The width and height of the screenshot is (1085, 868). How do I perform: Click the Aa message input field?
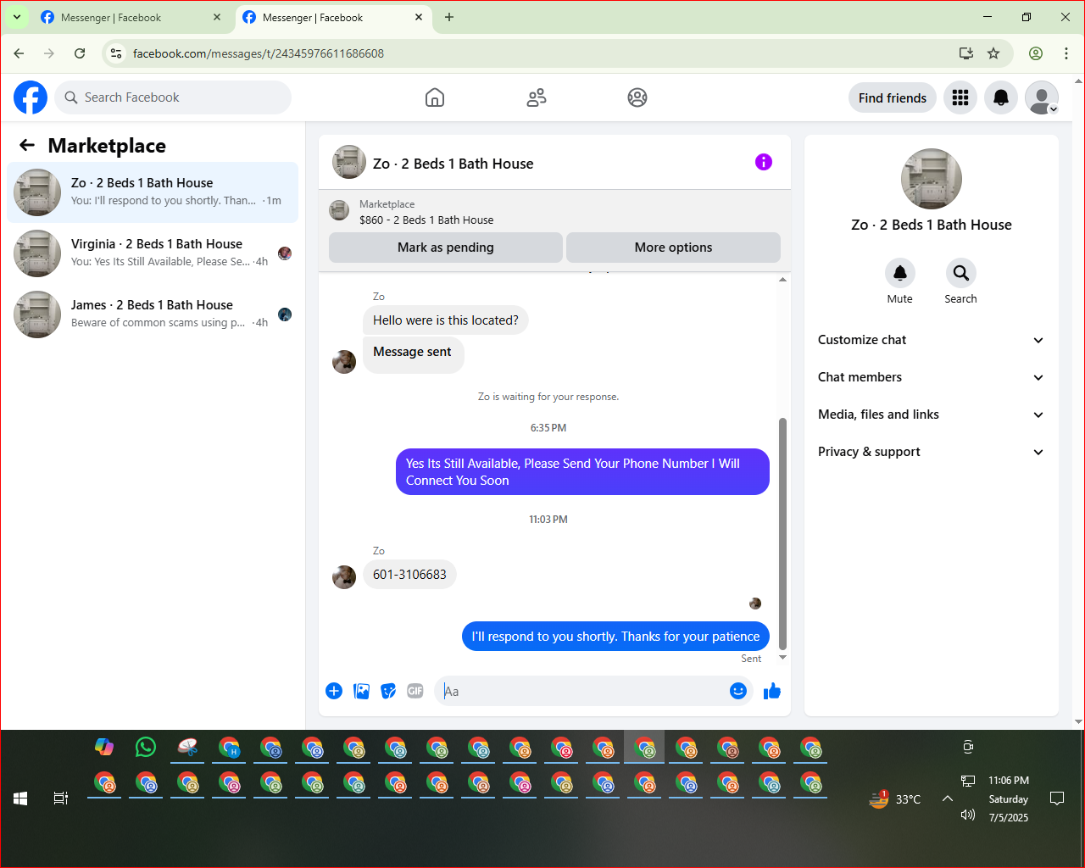coord(581,691)
